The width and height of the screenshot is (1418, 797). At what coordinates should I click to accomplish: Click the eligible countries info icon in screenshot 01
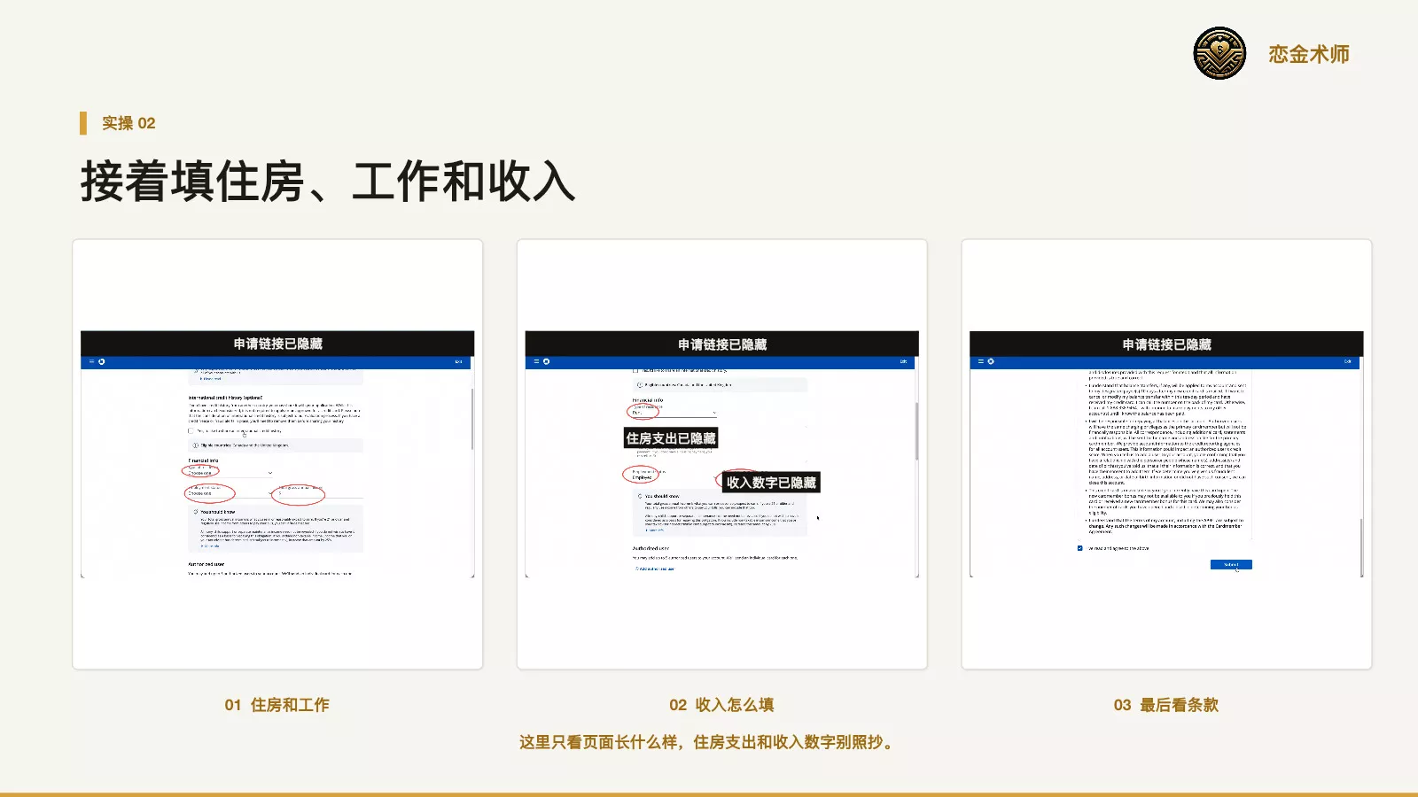click(195, 445)
